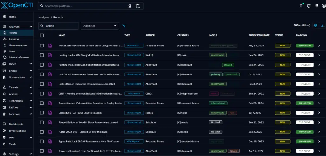The width and height of the screenshot is (326, 156).
Task: Click the stealbit label tag
Action: pos(228,65)
